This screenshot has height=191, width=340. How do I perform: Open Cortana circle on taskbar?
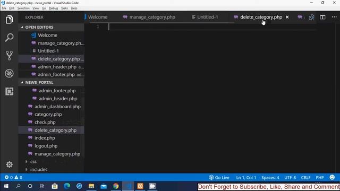(x=30, y=186)
